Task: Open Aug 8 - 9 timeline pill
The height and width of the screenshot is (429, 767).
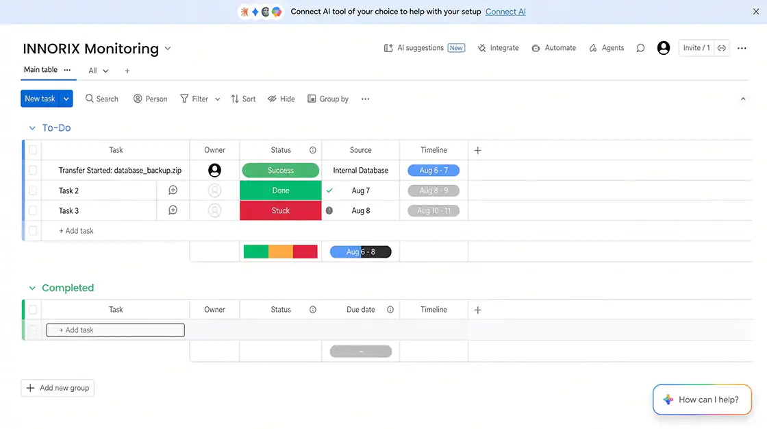Action: coord(433,191)
